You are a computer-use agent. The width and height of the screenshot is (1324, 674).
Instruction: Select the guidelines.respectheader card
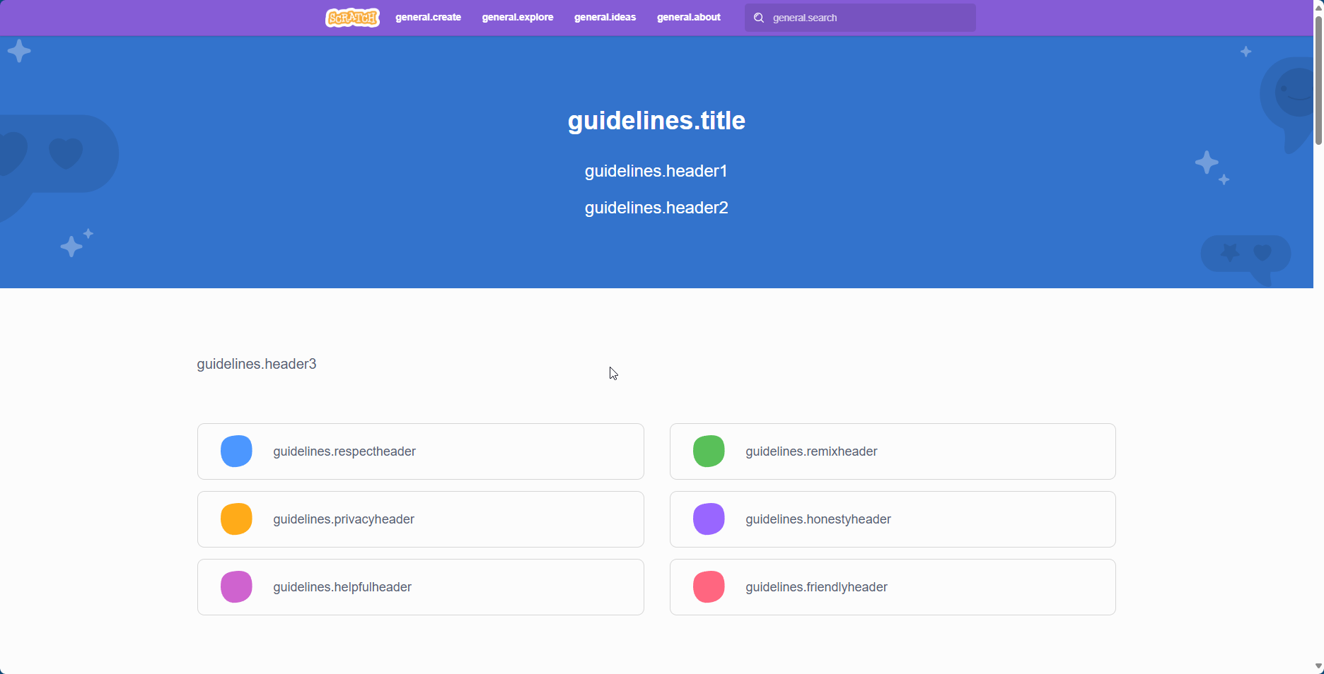[x=420, y=451]
